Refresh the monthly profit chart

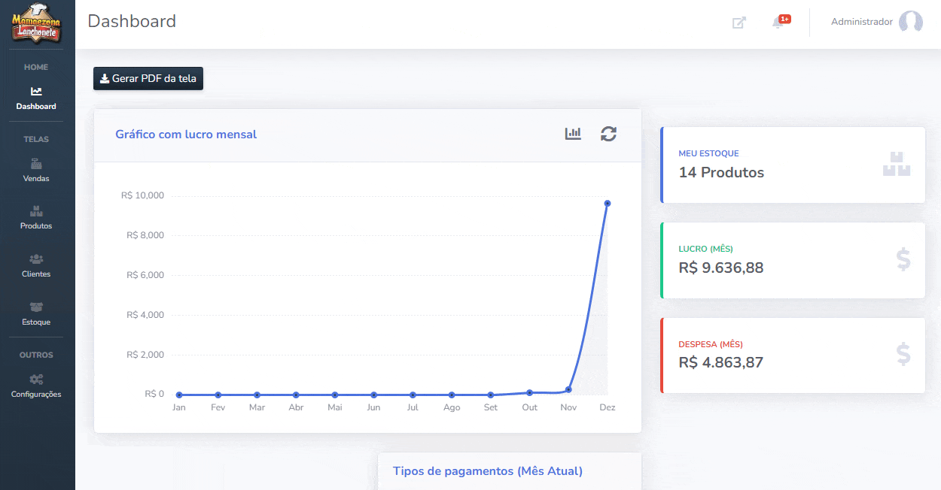(x=608, y=134)
